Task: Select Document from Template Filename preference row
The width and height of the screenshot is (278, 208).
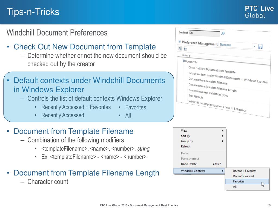Action: click(208, 81)
